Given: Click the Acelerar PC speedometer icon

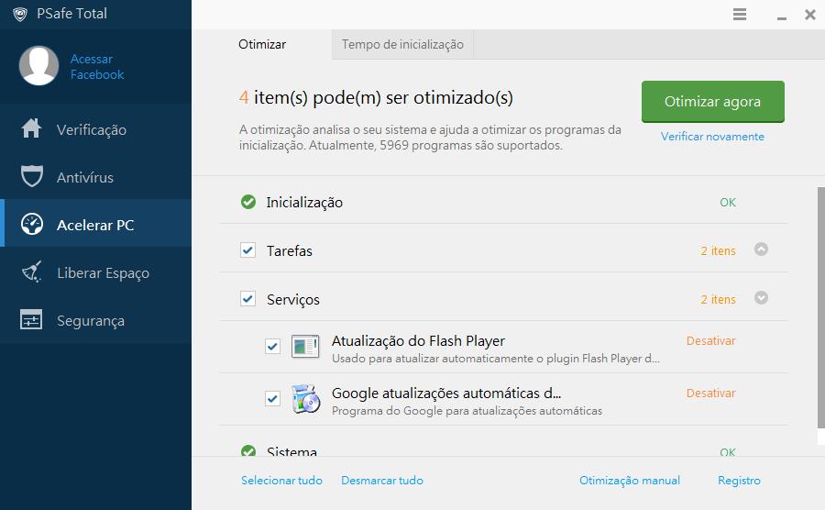Looking at the screenshot, I should tap(31, 224).
